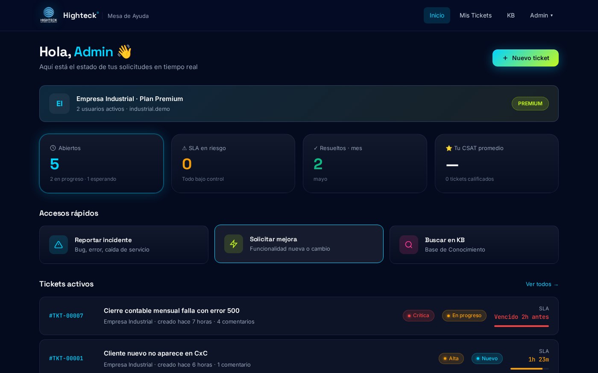Image resolution: width=598 pixels, height=373 pixels.
Task: Click the star icon beside Tu CSAT promedio
Action: [x=449, y=148]
